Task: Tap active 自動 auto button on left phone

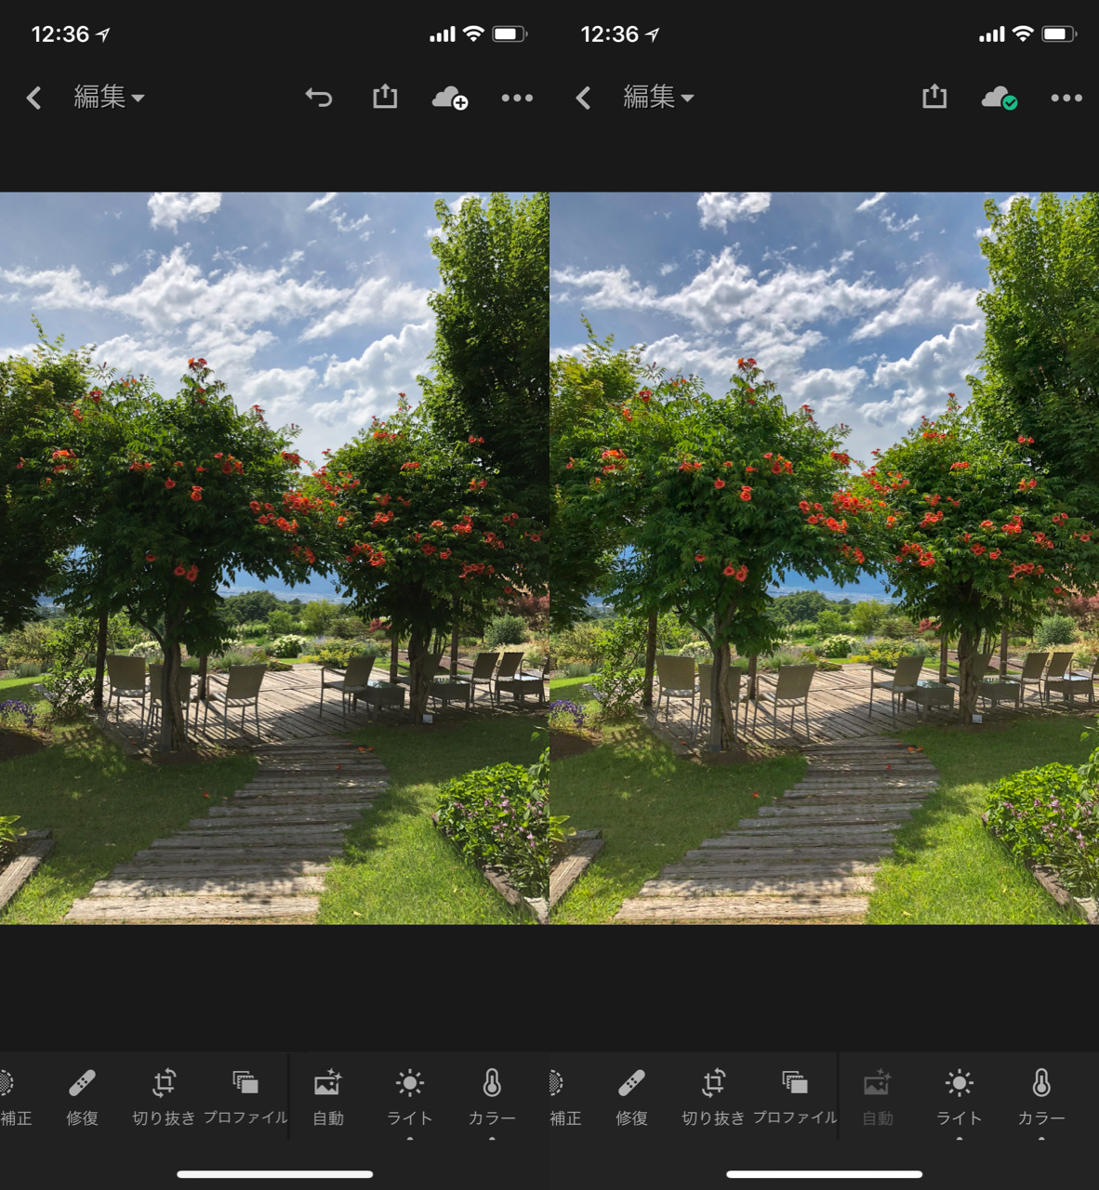Action: 328,1098
